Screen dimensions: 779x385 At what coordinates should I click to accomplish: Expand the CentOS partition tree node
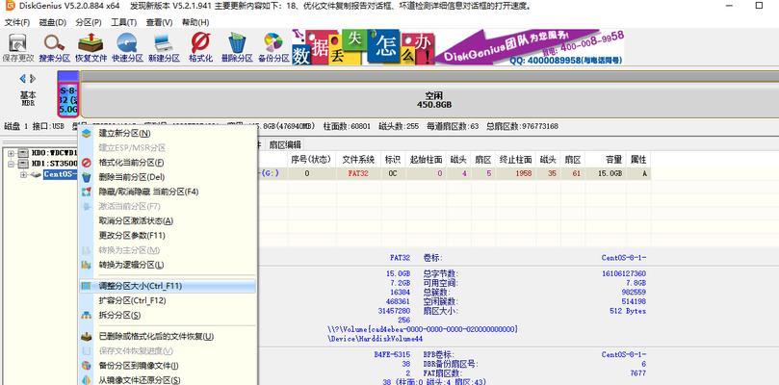[x=23, y=174]
